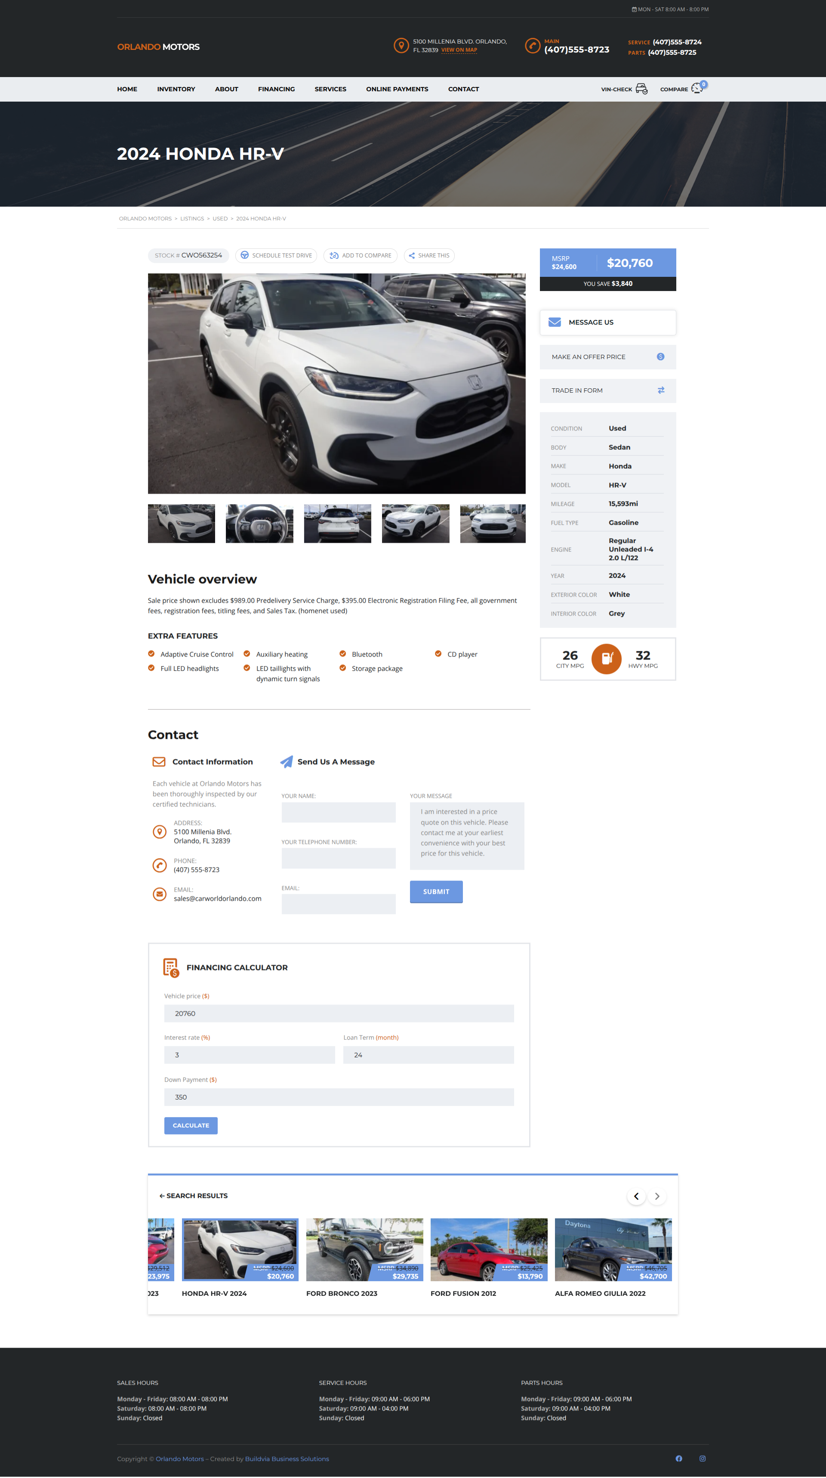Click the Make An Offer dollar icon
The width and height of the screenshot is (826, 1478).
pos(660,357)
